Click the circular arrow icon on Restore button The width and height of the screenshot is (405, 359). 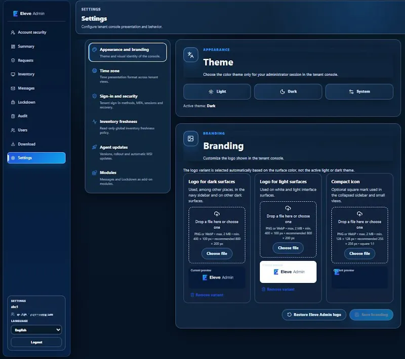(289, 314)
